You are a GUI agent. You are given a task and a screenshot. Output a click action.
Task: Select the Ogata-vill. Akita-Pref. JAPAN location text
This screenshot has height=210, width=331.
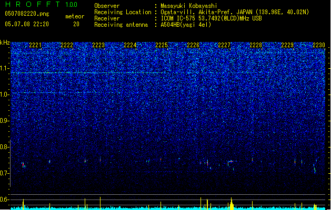[x=235, y=12]
